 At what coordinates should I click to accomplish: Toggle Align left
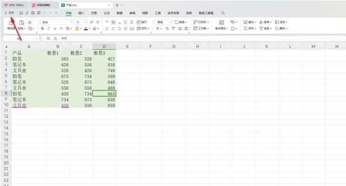point(107,29)
